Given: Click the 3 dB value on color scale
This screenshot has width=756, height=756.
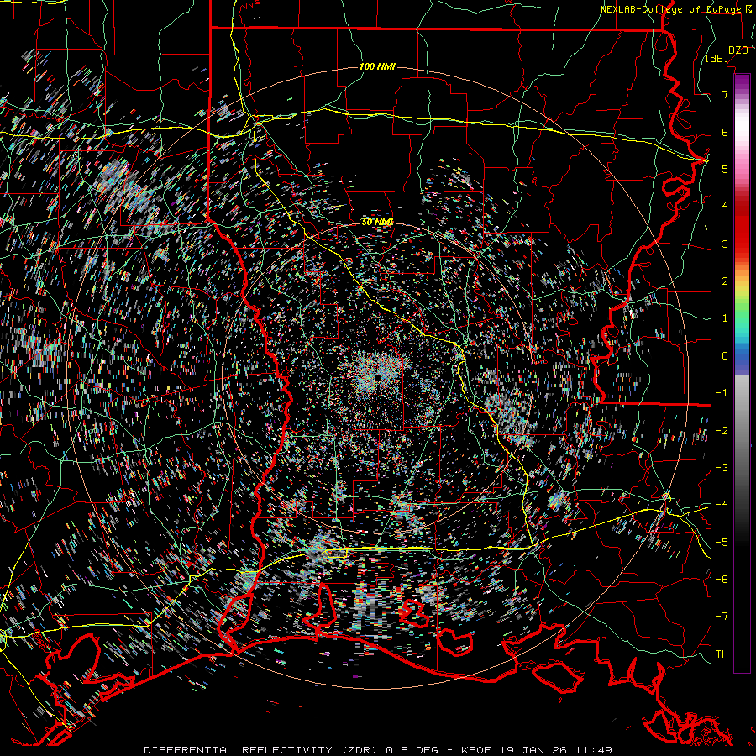Looking at the screenshot, I should tap(725, 244).
